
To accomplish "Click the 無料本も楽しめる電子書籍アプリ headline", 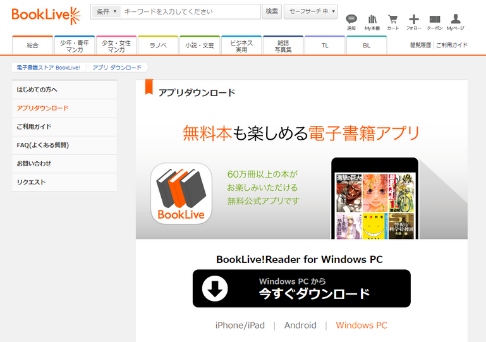I will point(301,133).
